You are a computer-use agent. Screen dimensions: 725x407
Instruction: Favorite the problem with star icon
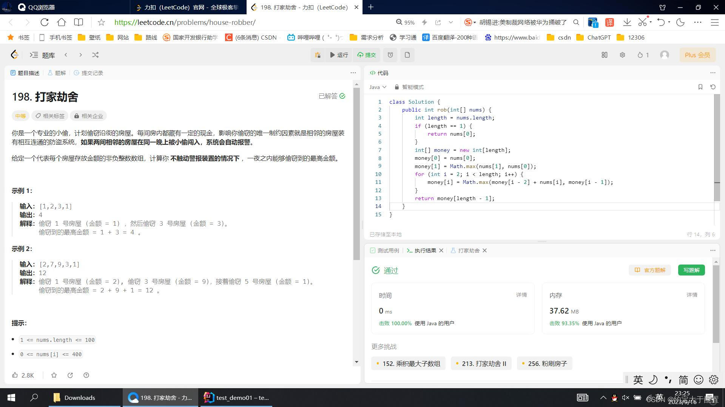coord(54,375)
